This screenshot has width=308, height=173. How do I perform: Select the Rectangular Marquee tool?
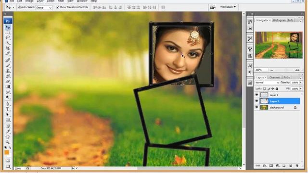tap(8, 32)
